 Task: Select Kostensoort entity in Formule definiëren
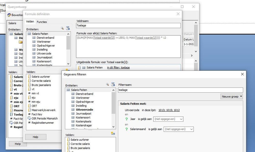(x=44, y=61)
